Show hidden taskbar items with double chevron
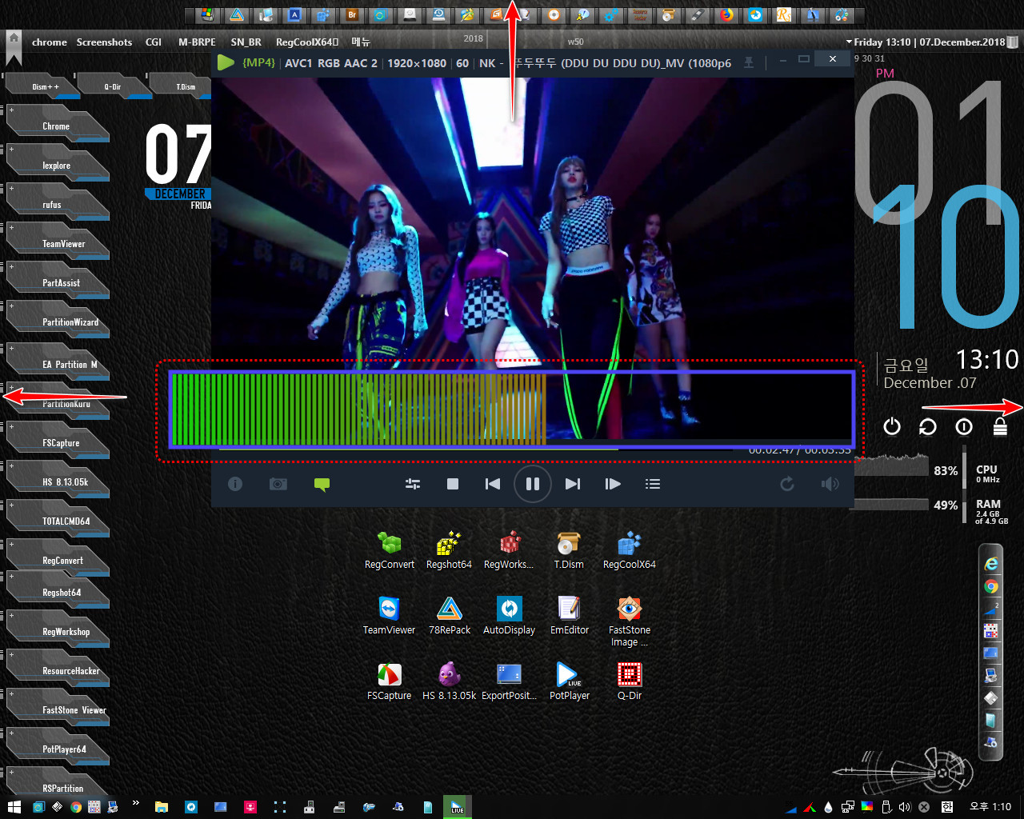The width and height of the screenshot is (1024, 819). tap(136, 803)
